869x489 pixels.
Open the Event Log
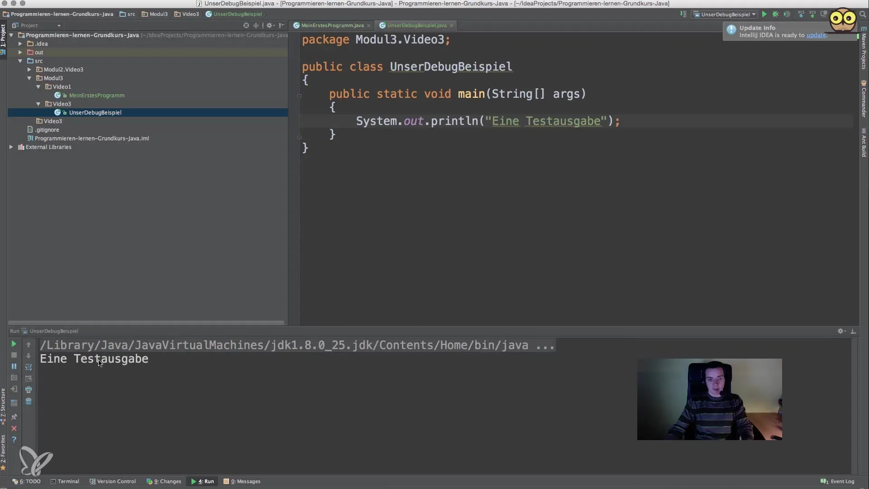838,481
